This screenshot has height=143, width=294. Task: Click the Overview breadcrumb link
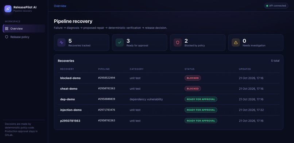[60, 6]
